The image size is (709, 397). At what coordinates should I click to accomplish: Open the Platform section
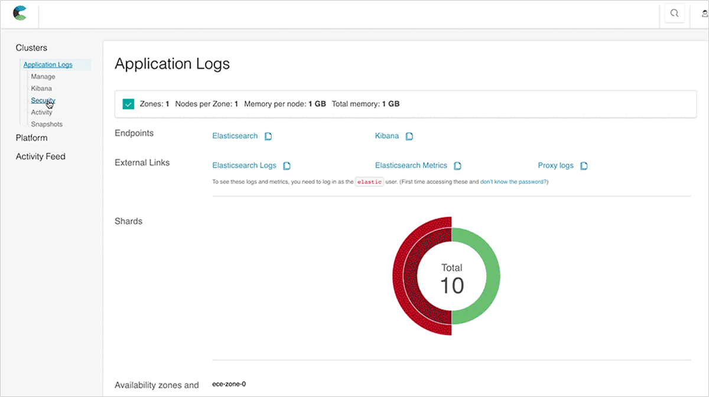point(31,137)
